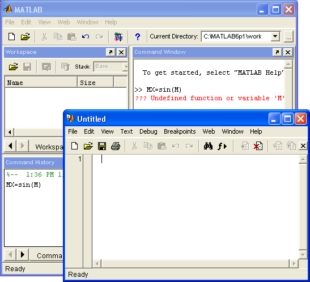Open Help menu in Untitled editor
This screenshot has width=310, height=282.
click(x=256, y=131)
